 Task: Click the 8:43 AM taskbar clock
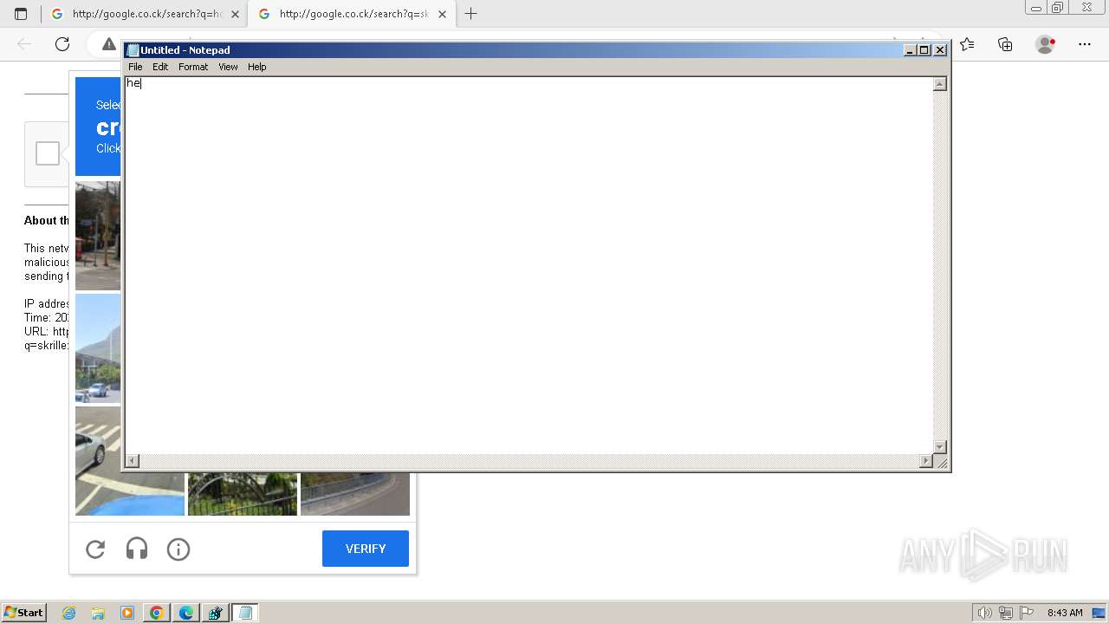(x=1065, y=613)
